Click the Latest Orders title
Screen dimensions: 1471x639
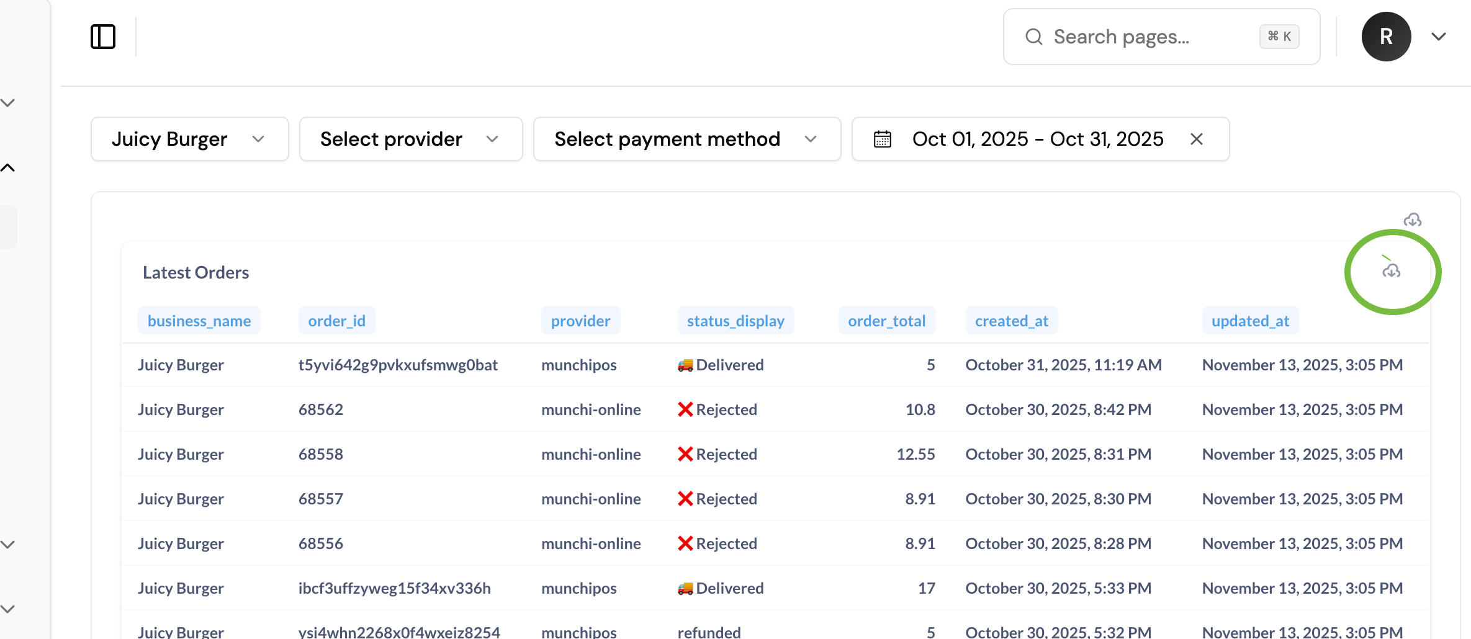coord(196,272)
